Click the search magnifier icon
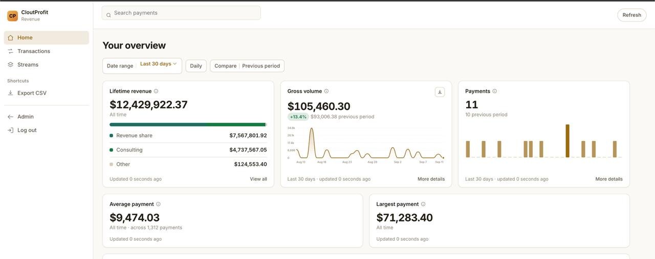This screenshot has width=655, height=259. (108, 15)
